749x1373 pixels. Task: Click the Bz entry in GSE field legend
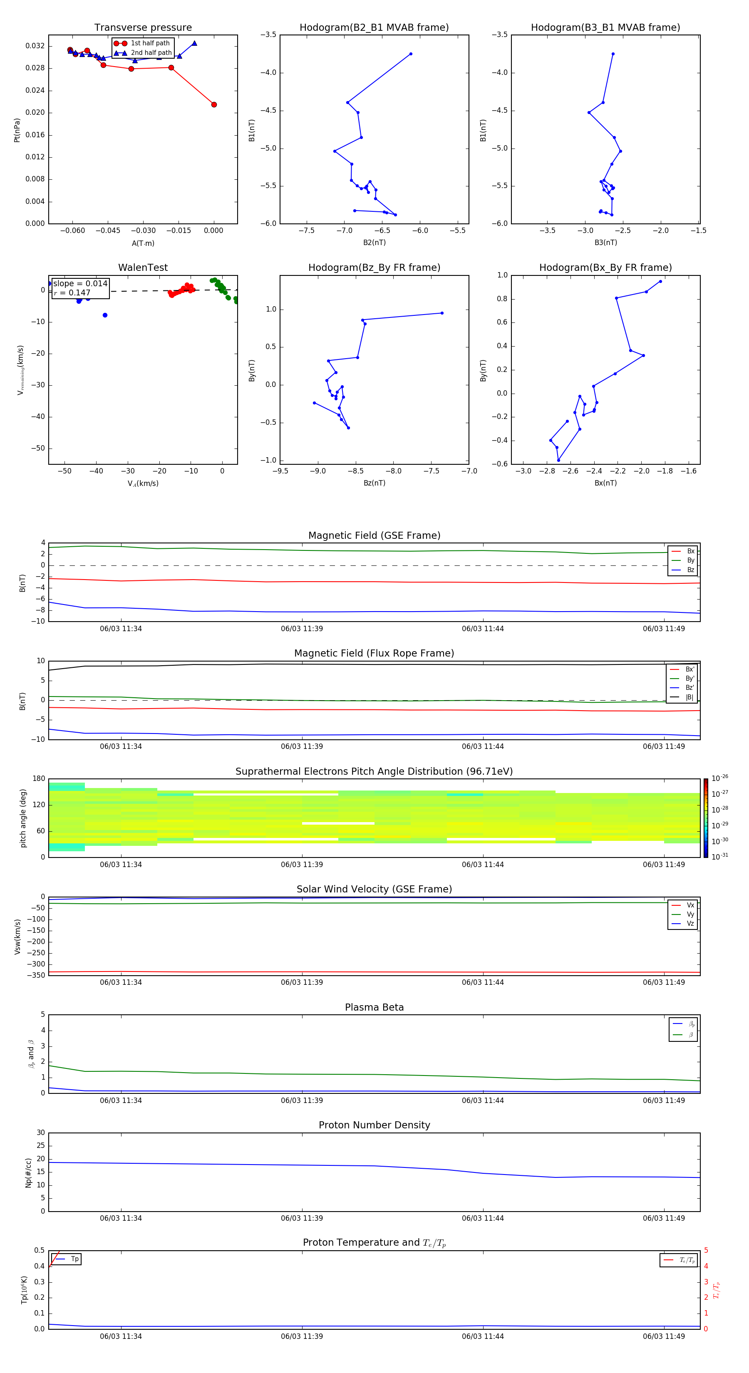[683, 570]
